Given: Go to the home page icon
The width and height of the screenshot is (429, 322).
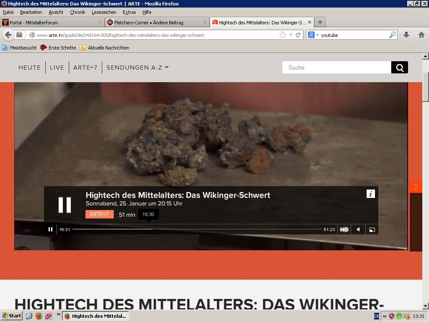Looking at the screenshot, I should [x=421, y=35].
